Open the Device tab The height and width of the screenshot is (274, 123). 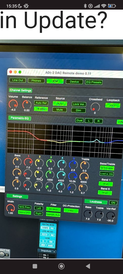pos(74,82)
